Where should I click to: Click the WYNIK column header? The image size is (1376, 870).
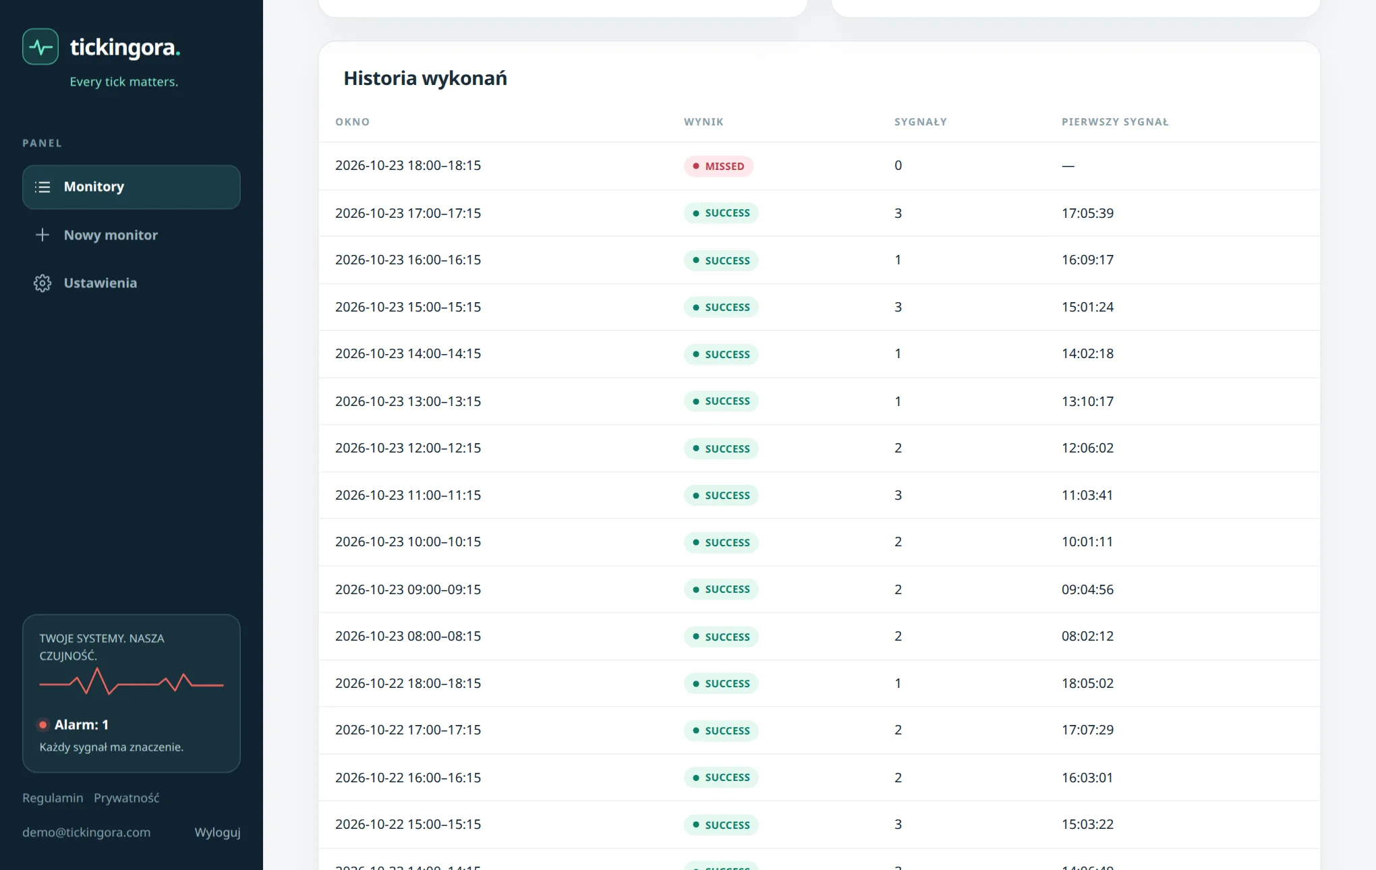(704, 122)
